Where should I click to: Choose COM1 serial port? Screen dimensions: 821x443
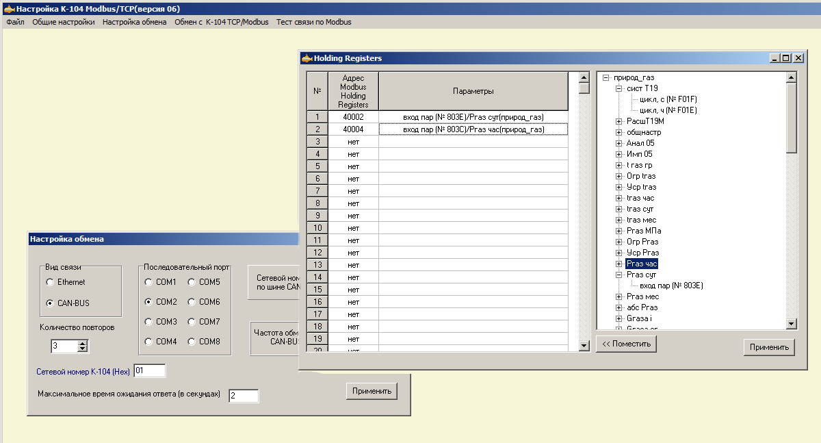pyautogui.click(x=148, y=282)
